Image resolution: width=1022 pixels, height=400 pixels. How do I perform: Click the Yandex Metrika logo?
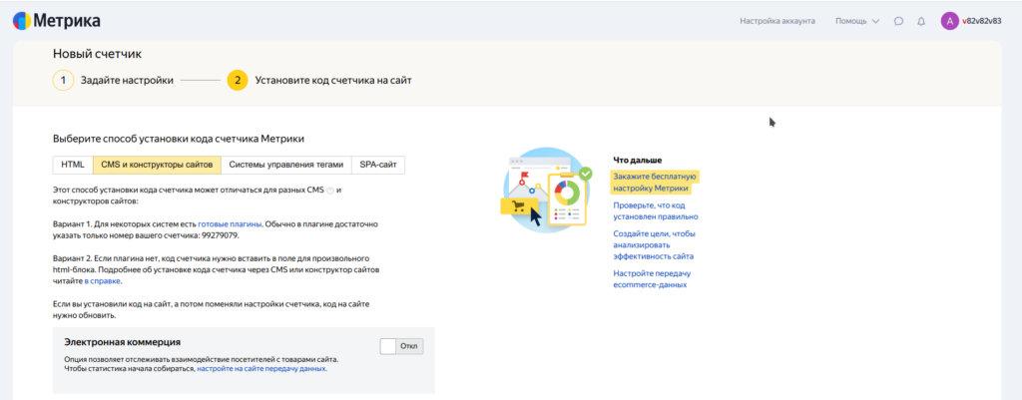tap(56, 20)
